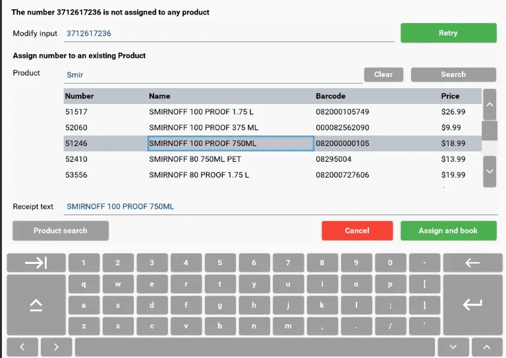
Task: Click product number 51517
Action: click(76, 112)
